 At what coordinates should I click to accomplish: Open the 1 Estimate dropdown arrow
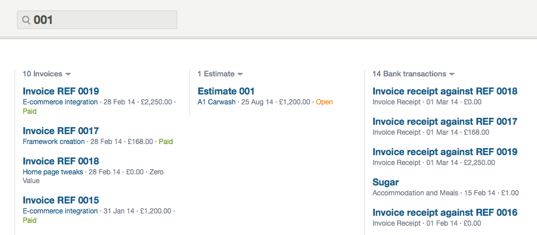click(240, 75)
